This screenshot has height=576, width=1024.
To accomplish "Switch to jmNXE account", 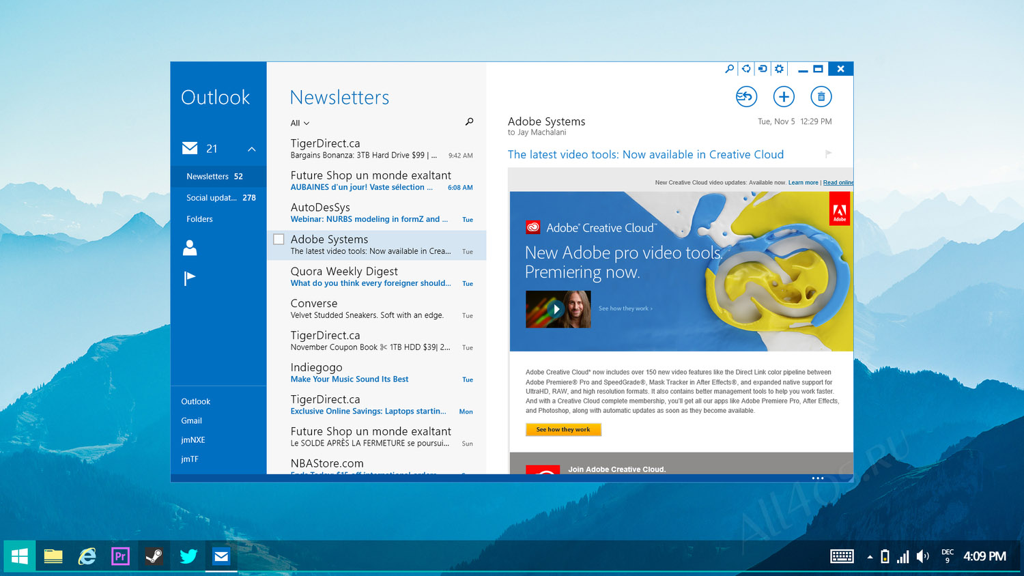I will click(193, 440).
